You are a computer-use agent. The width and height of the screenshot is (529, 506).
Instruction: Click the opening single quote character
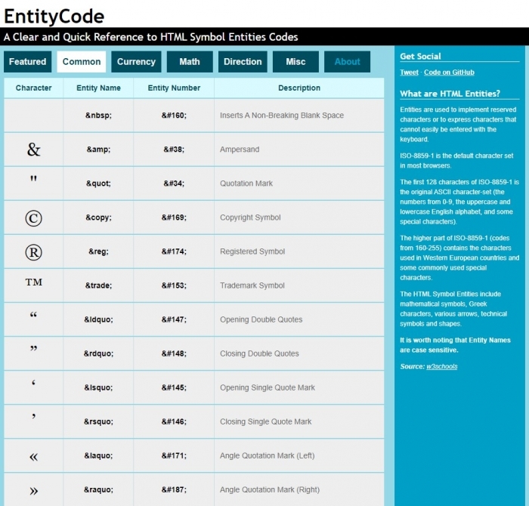(x=33, y=383)
